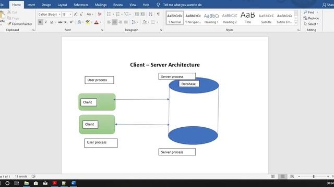Toggle center alignment

[x=115, y=22]
